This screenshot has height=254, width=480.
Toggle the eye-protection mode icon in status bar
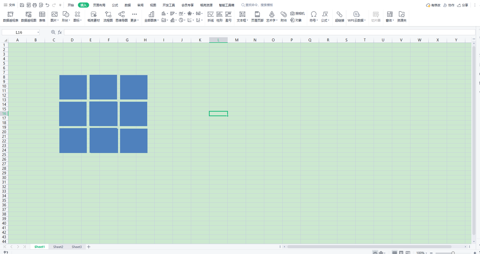(x=375, y=253)
